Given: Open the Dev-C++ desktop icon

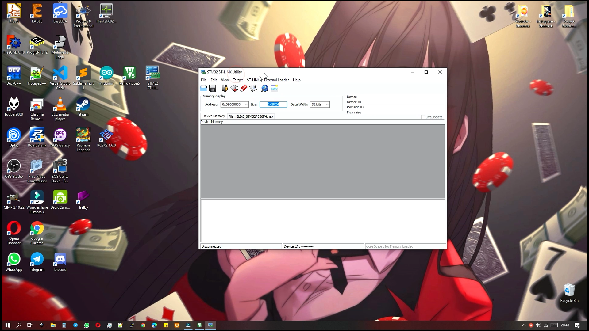Looking at the screenshot, I should click(14, 76).
